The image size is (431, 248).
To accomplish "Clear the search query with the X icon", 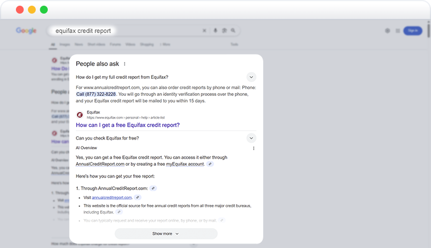I will tap(204, 31).
